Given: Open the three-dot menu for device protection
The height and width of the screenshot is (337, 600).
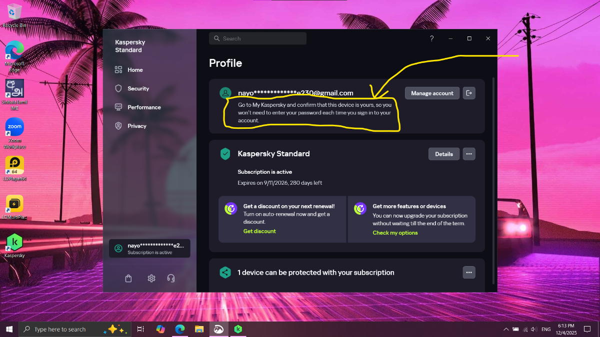Looking at the screenshot, I should (469, 272).
